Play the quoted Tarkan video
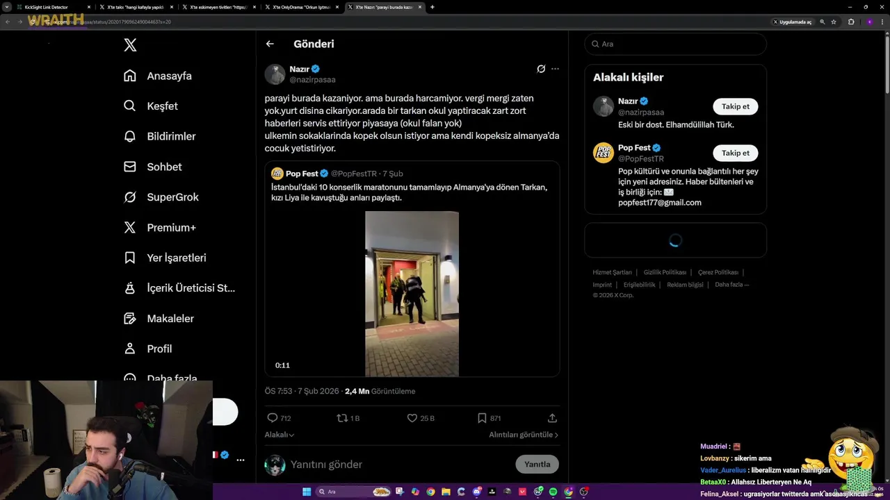This screenshot has height=500, width=890. pos(412,294)
